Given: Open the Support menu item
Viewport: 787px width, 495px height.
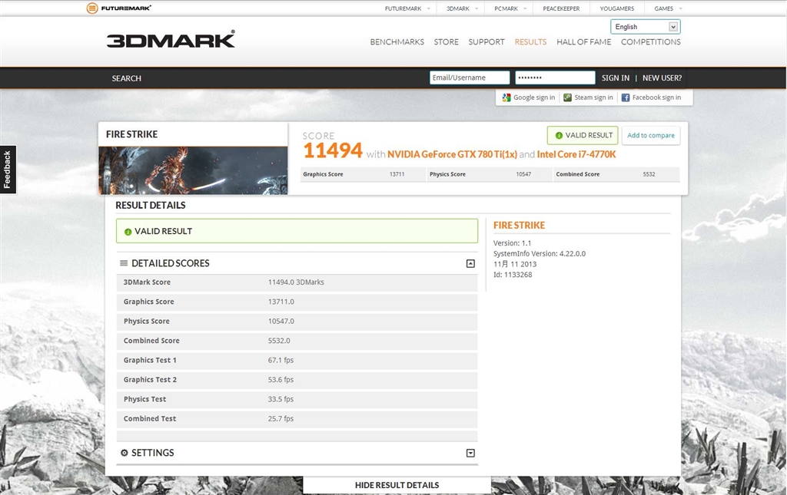Looking at the screenshot, I should click(x=486, y=42).
